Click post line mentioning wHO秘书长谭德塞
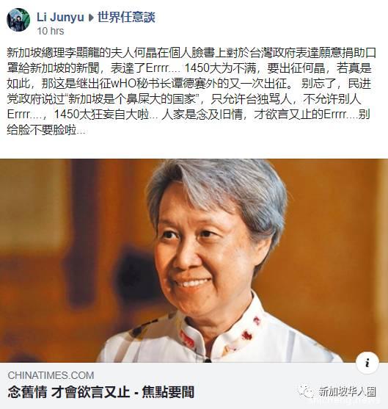This screenshot has height=409, width=388. coord(189,84)
